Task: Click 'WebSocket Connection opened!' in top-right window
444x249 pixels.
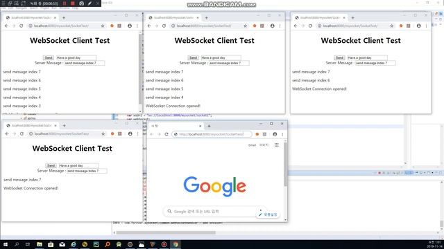Action: coord(319,89)
